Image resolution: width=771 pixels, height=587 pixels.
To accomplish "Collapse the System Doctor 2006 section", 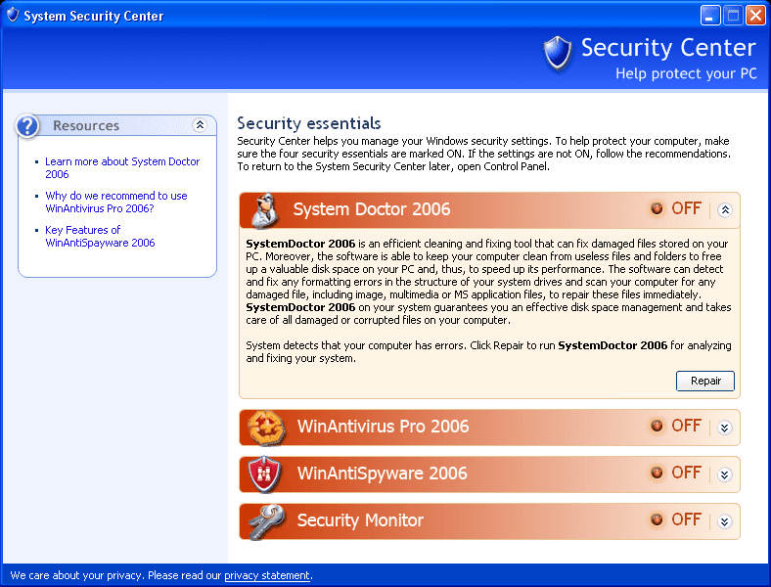I will [725, 210].
